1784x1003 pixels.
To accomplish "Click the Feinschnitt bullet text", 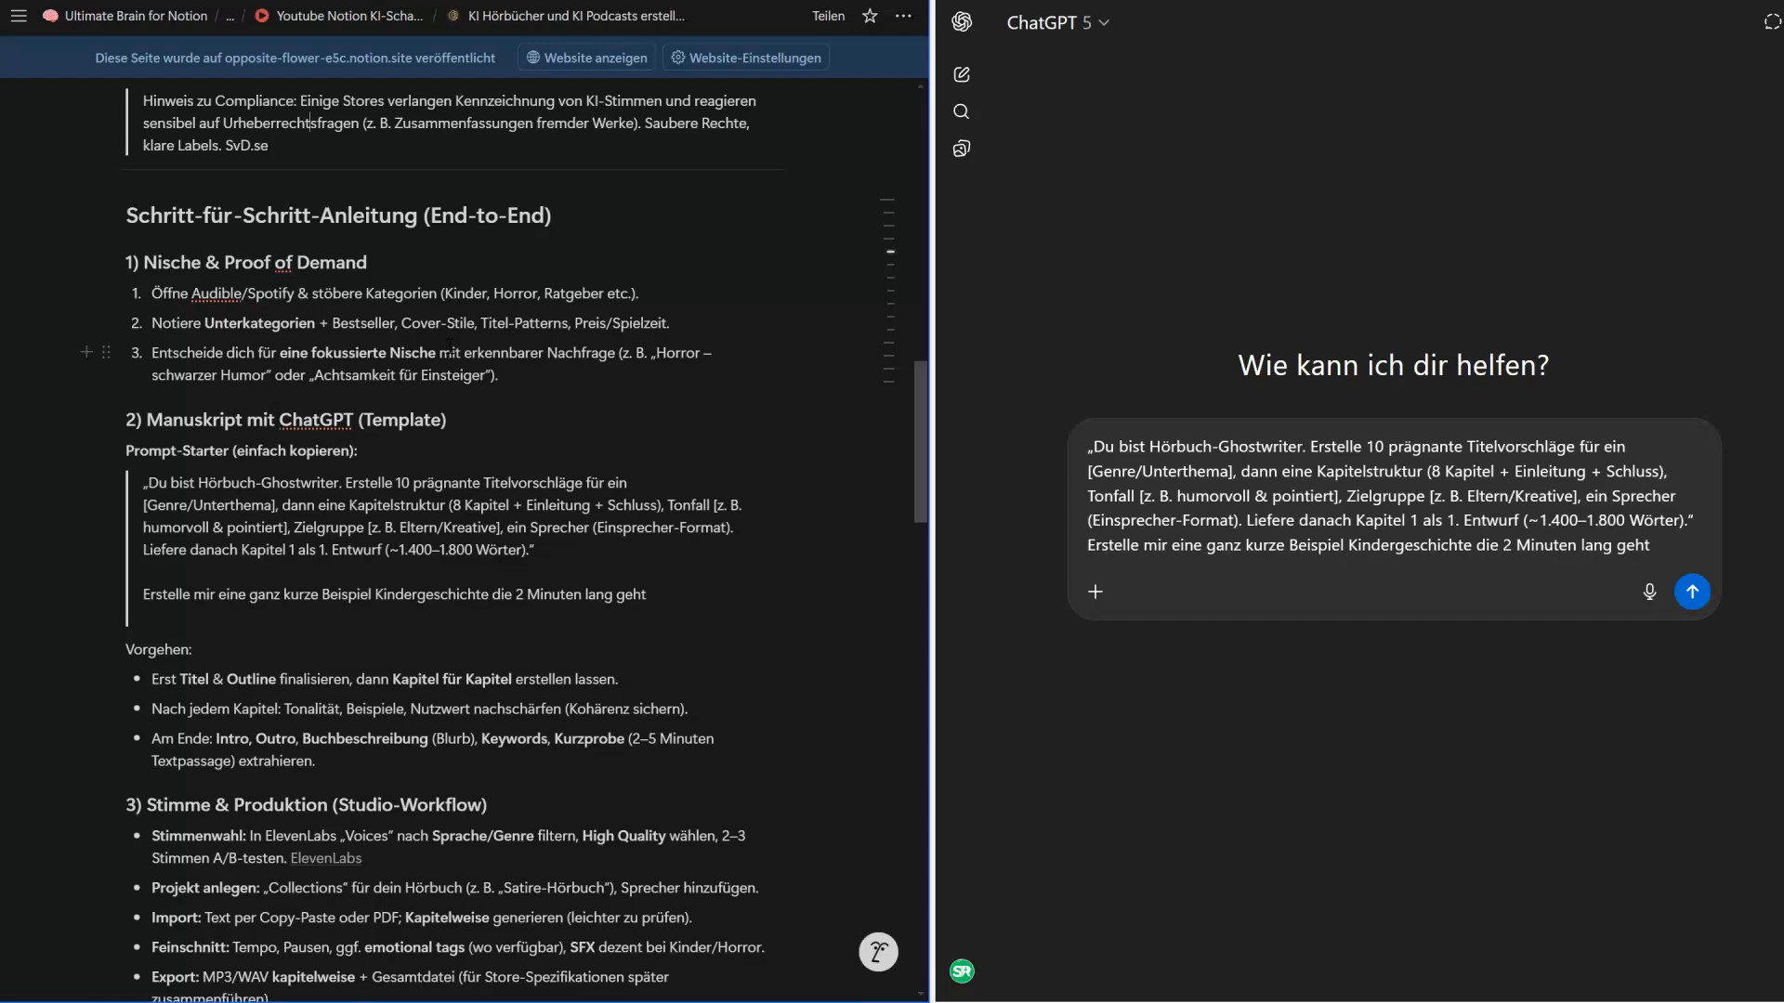I will point(458,947).
